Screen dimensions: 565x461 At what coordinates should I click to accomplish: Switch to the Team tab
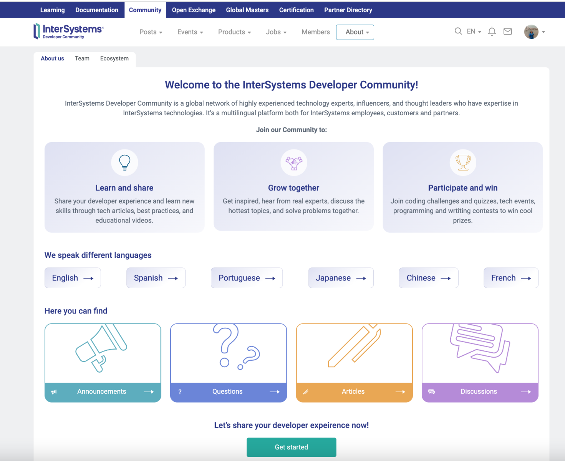(82, 58)
